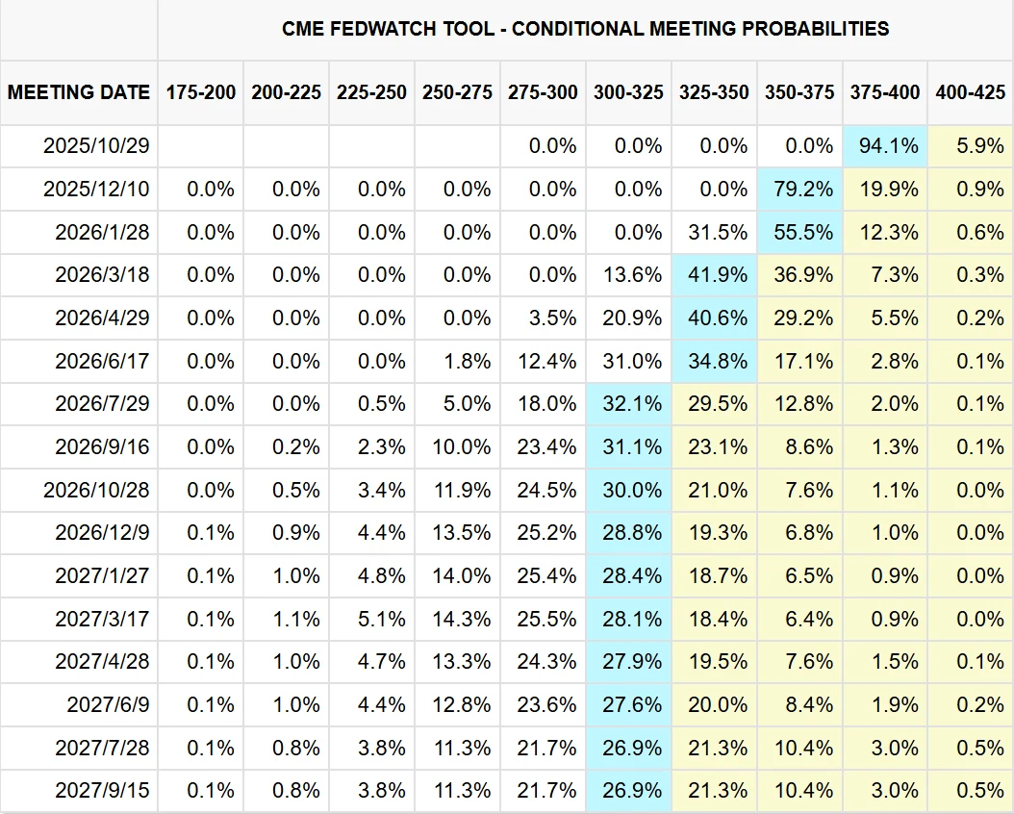This screenshot has height=814, width=1014.
Task: Select the 2025/10/29 meeting date row
Action: point(96,146)
